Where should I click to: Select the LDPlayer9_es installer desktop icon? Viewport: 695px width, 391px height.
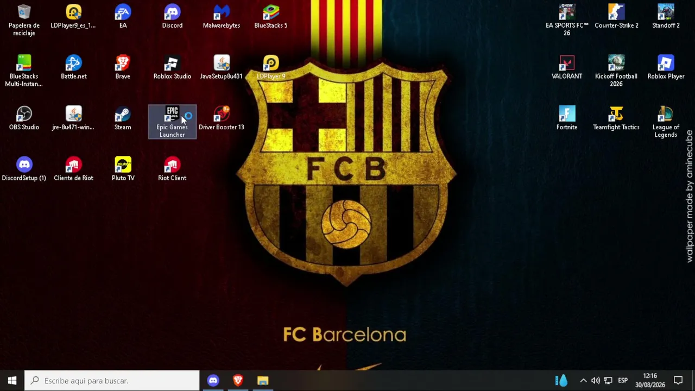click(73, 16)
